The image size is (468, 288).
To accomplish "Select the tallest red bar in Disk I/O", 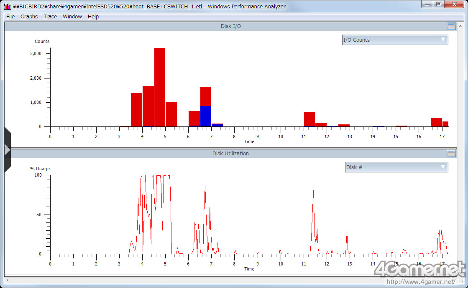I will [x=160, y=87].
